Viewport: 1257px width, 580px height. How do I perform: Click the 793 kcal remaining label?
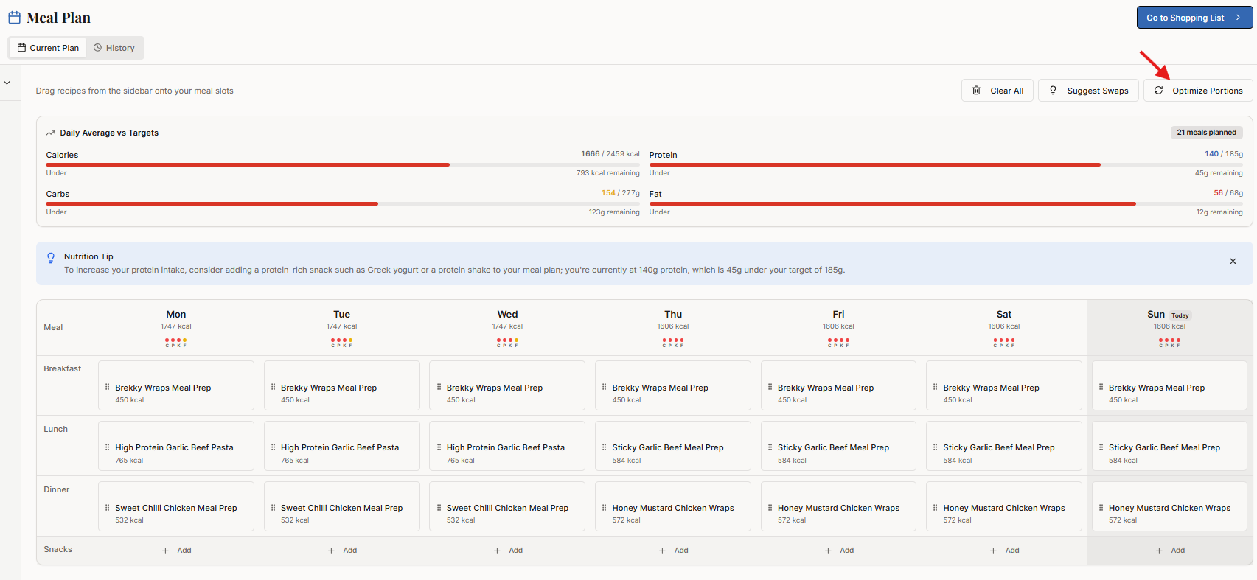pyautogui.click(x=608, y=173)
